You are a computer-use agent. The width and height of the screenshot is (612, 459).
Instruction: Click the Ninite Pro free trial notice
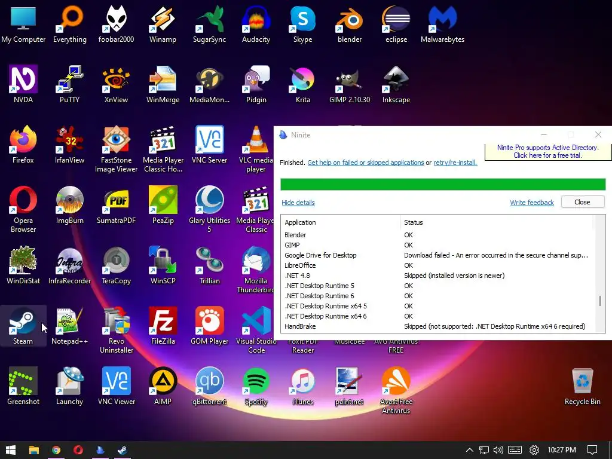pos(547,151)
